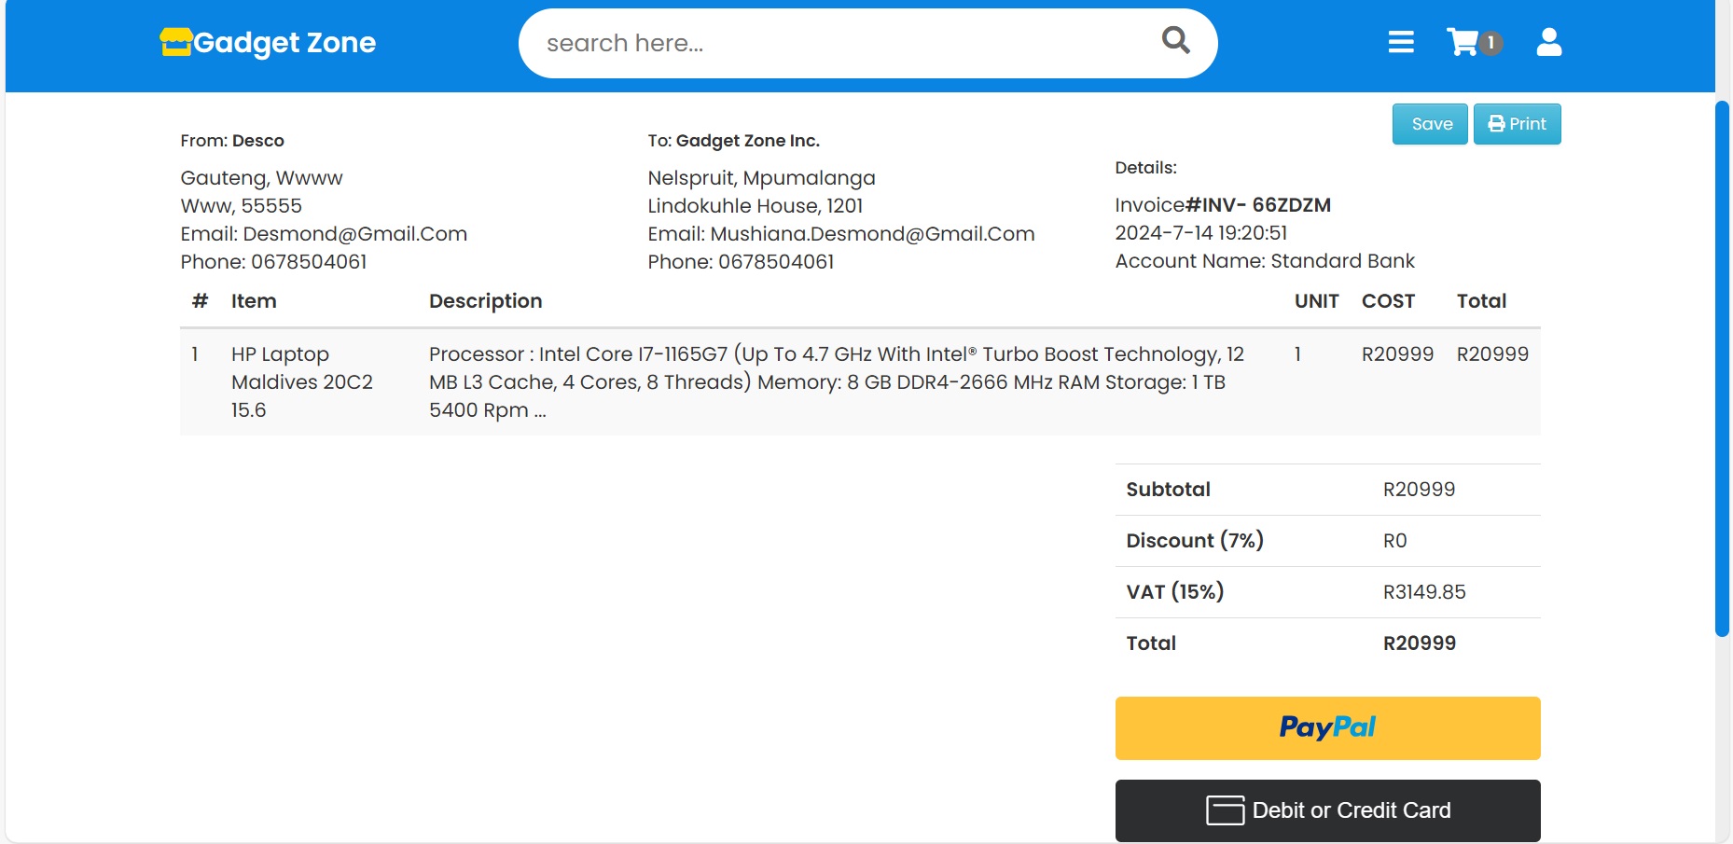This screenshot has height=844, width=1733.
Task: Choose Debit or Credit Card payment
Action: 1327,810
